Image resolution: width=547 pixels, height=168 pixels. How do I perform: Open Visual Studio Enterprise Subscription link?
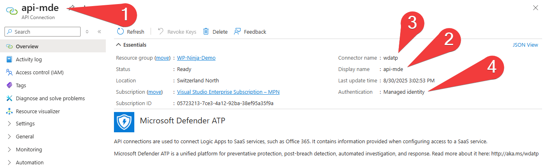tap(228, 92)
